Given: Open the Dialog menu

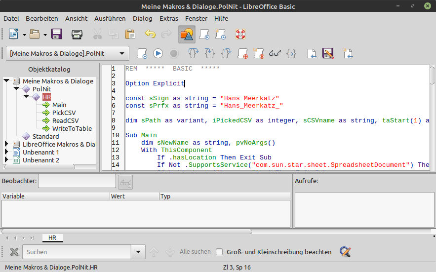Looking at the screenshot, I should coord(142,19).
